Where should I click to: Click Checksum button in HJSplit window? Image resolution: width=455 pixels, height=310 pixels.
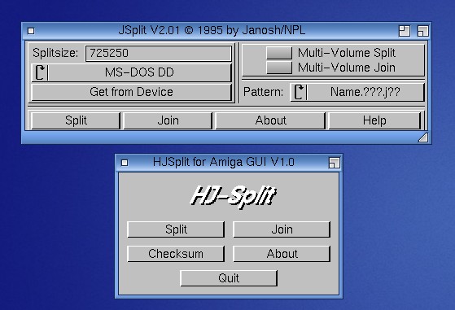point(176,254)
